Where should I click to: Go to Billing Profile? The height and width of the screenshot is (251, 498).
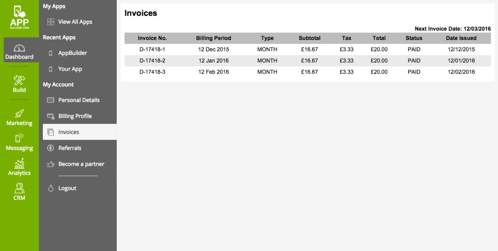(x=75, y=116)
